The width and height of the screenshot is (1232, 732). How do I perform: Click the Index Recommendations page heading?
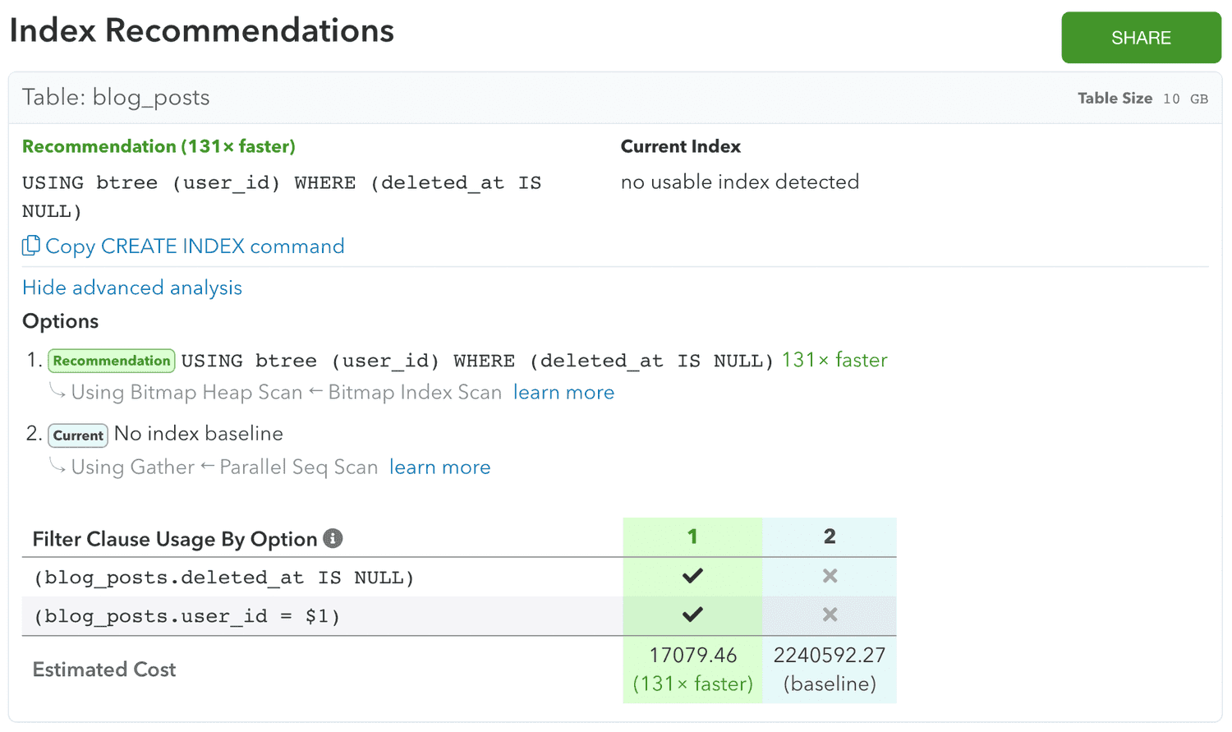click(201, 30)
